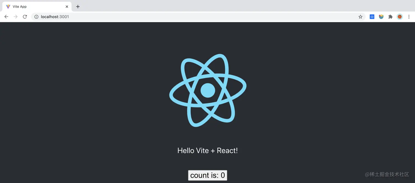The height and width of the screenshot is (183, 415).
Task: Click the React atom logo
Action: point(208,90)
